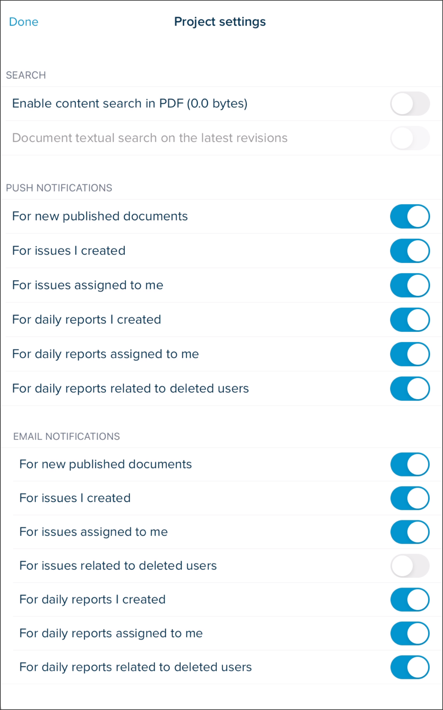Toggle email for issues assigned to me
The height and width of the screenshot is (710, 443).
coord(410,532)
